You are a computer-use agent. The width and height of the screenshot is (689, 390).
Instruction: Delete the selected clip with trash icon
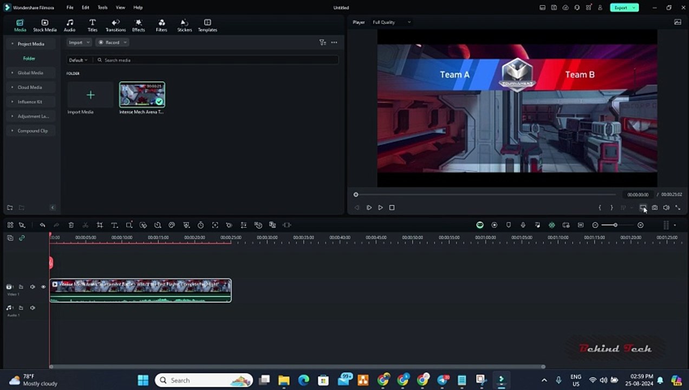[x=71, y=225]
